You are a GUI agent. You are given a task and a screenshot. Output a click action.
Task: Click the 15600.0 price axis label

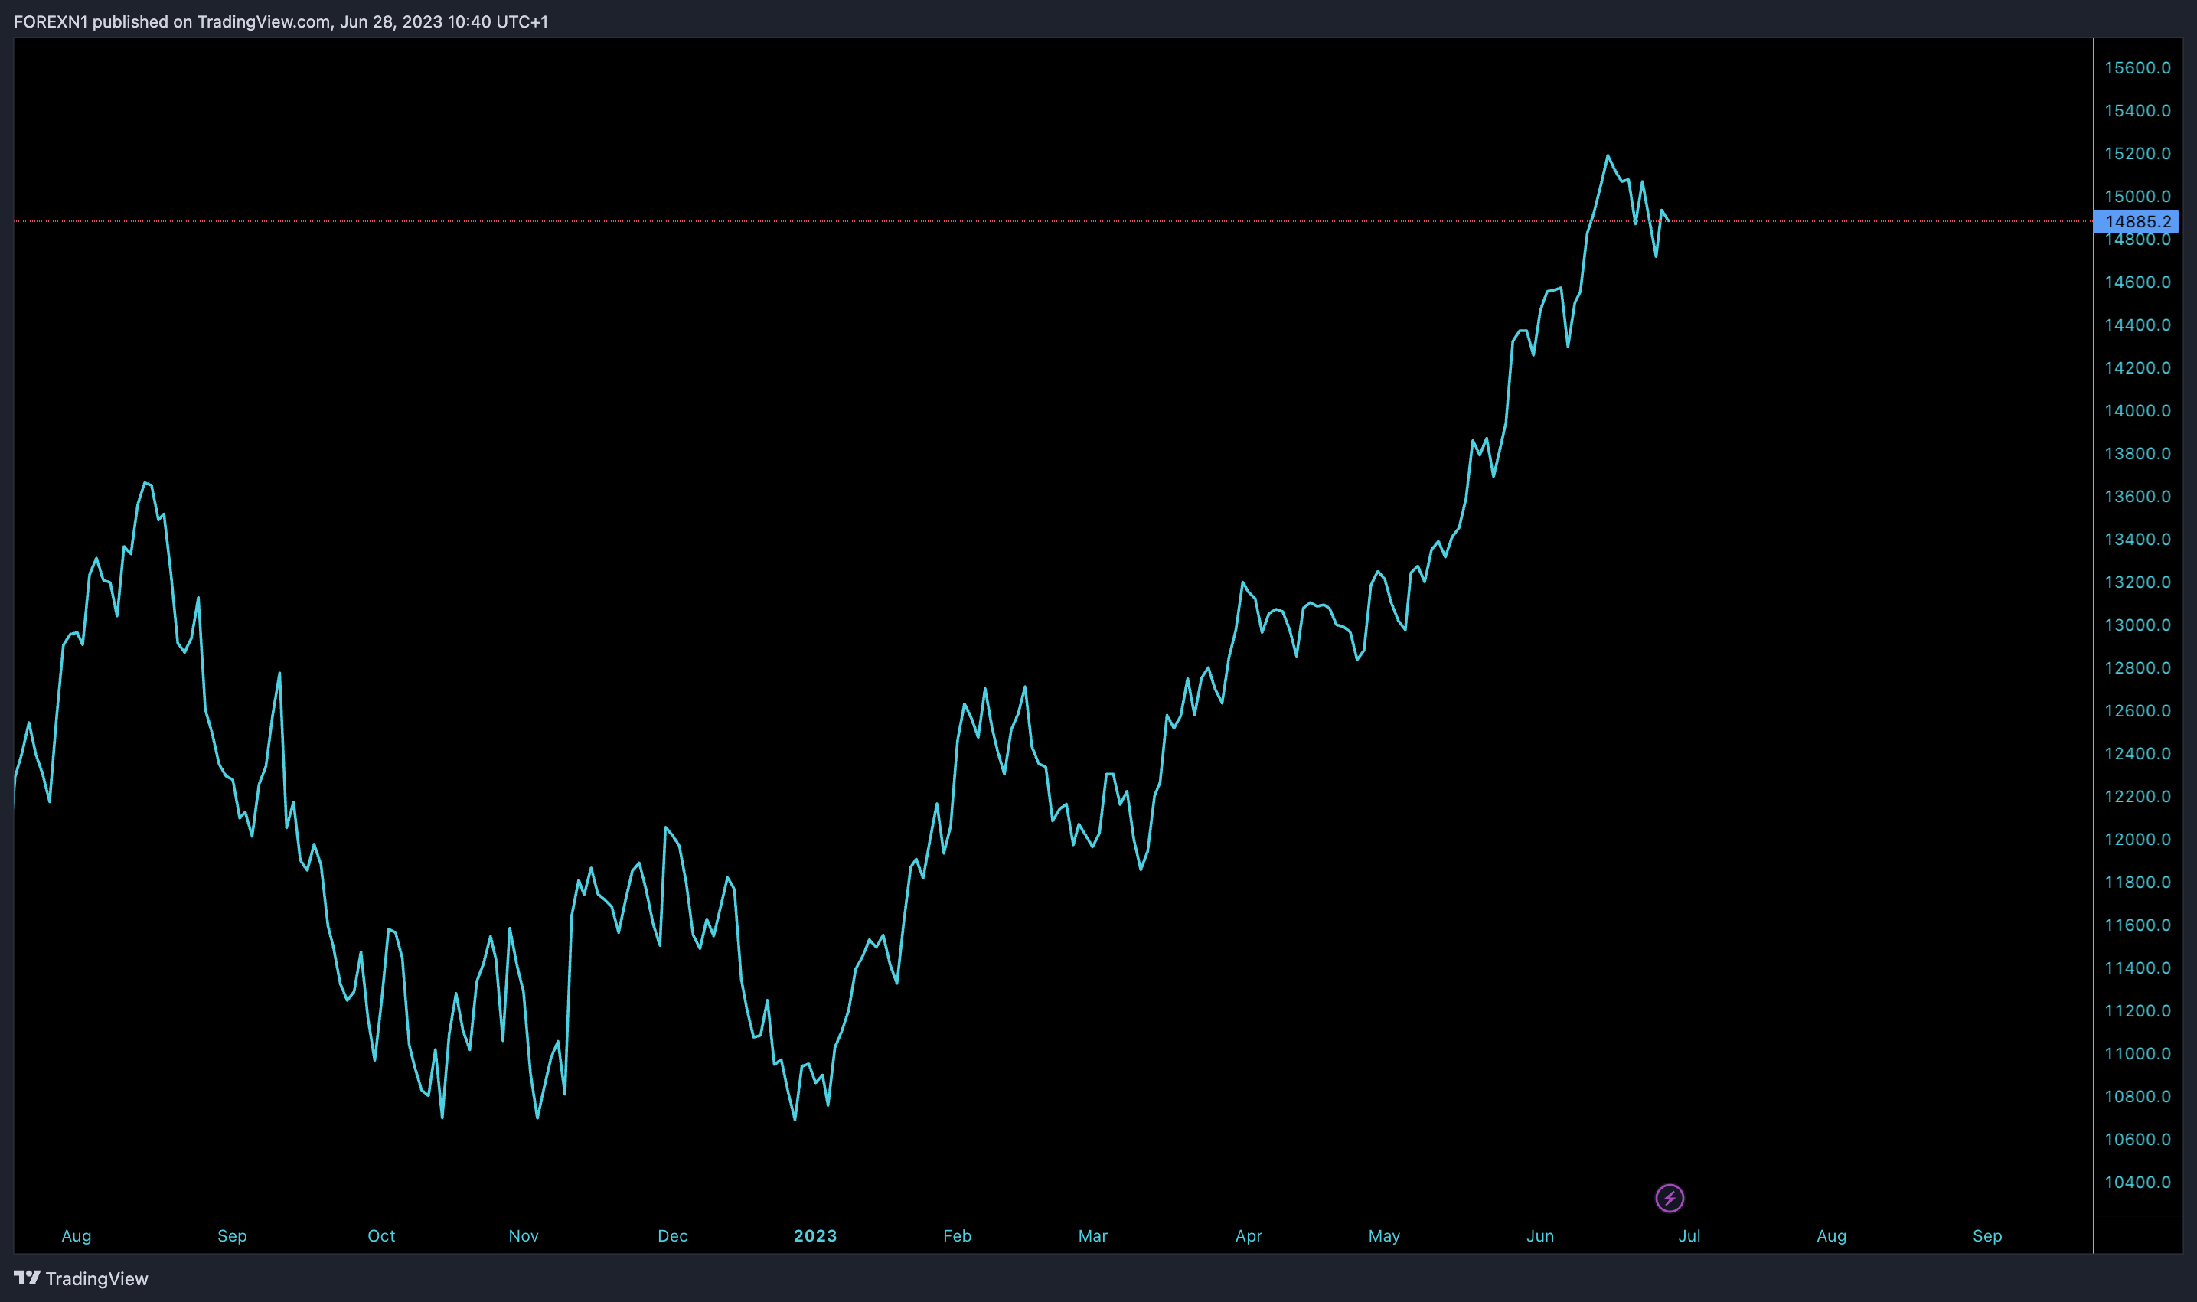(2137, 67)
